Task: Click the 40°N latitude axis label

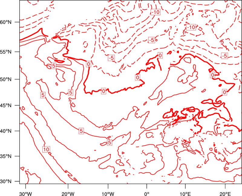Action: click(6, 131)
